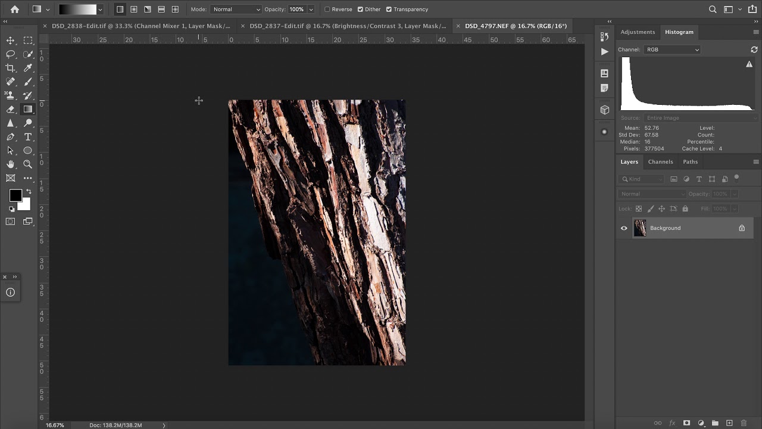This screenshot has height=429, width=762.
Task: Select the Path Selection arrow tool
Action: (10, 150)
